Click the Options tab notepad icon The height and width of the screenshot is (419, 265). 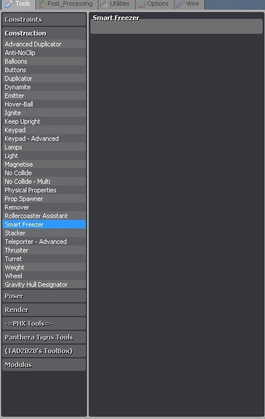click(x=141, y=4)
